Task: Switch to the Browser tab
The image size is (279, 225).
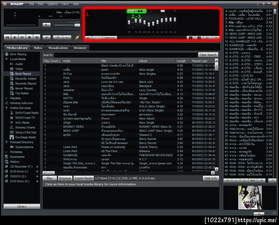Action: click(80, 48)
